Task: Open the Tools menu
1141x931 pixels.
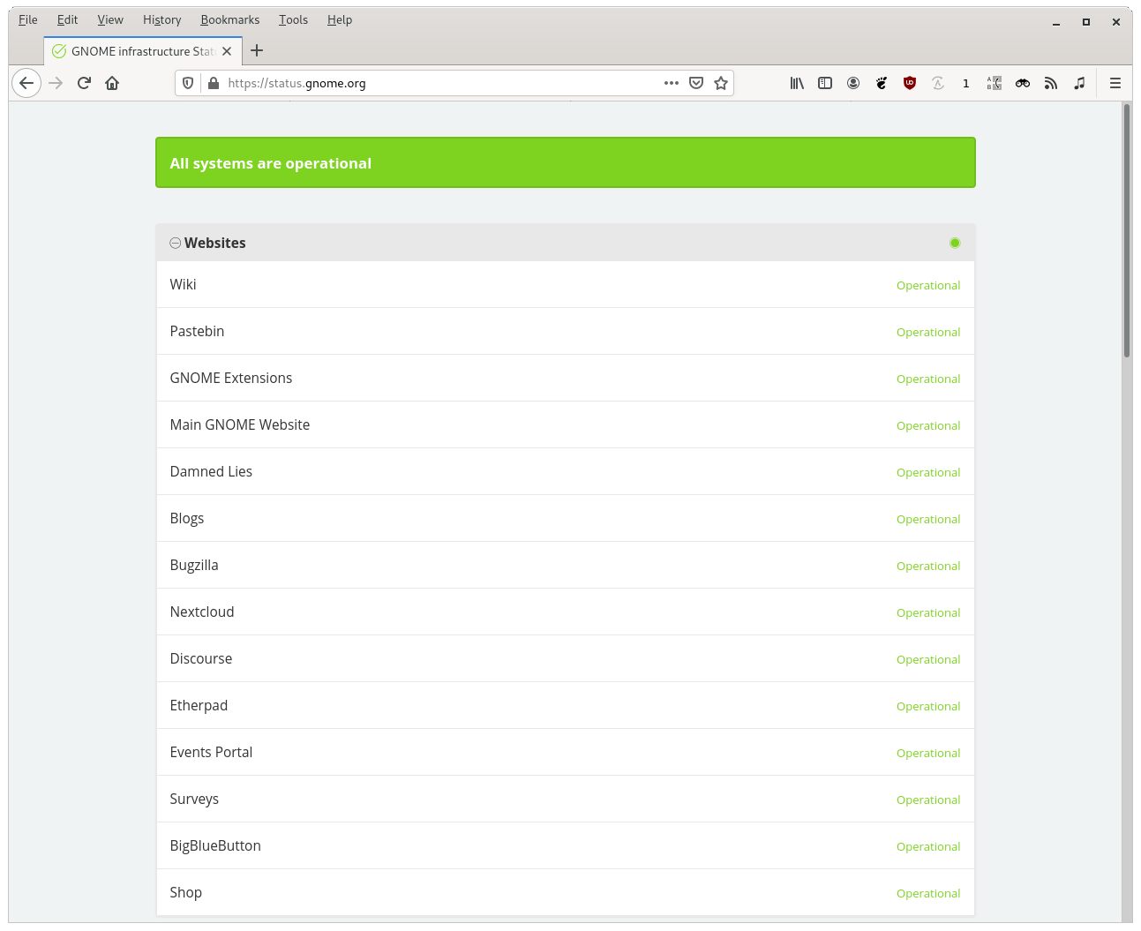Action: coord(294,19)
